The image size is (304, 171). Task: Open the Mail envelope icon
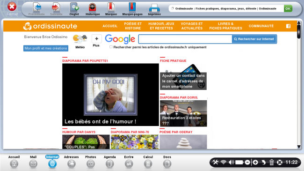click(33, 164)
